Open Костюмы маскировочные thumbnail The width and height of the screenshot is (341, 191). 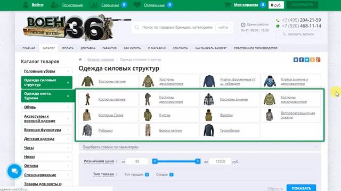(x=269, y=99)
